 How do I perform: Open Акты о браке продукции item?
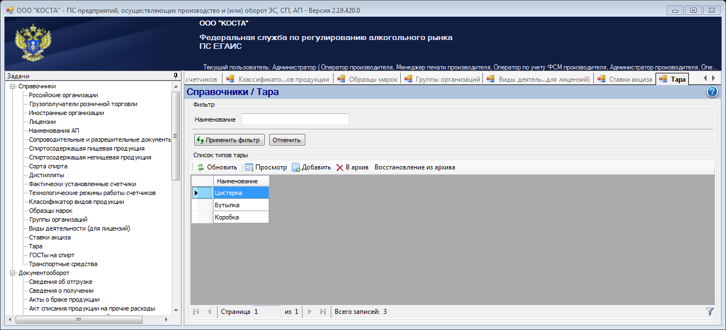64,299
